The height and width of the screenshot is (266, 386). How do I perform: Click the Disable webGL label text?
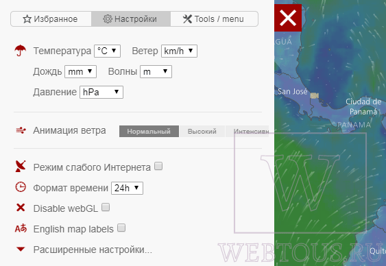[x=66, y=208]
